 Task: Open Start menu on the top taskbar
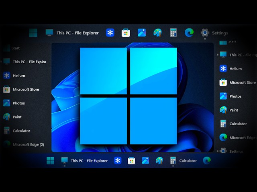(x=33, y=33)
